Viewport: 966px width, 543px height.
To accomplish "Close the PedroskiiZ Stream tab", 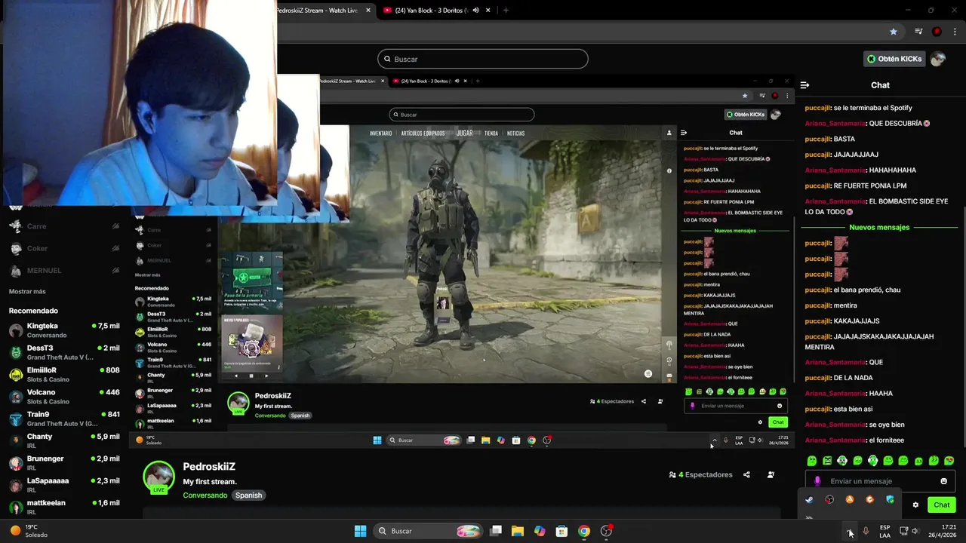I will [368, 11].
